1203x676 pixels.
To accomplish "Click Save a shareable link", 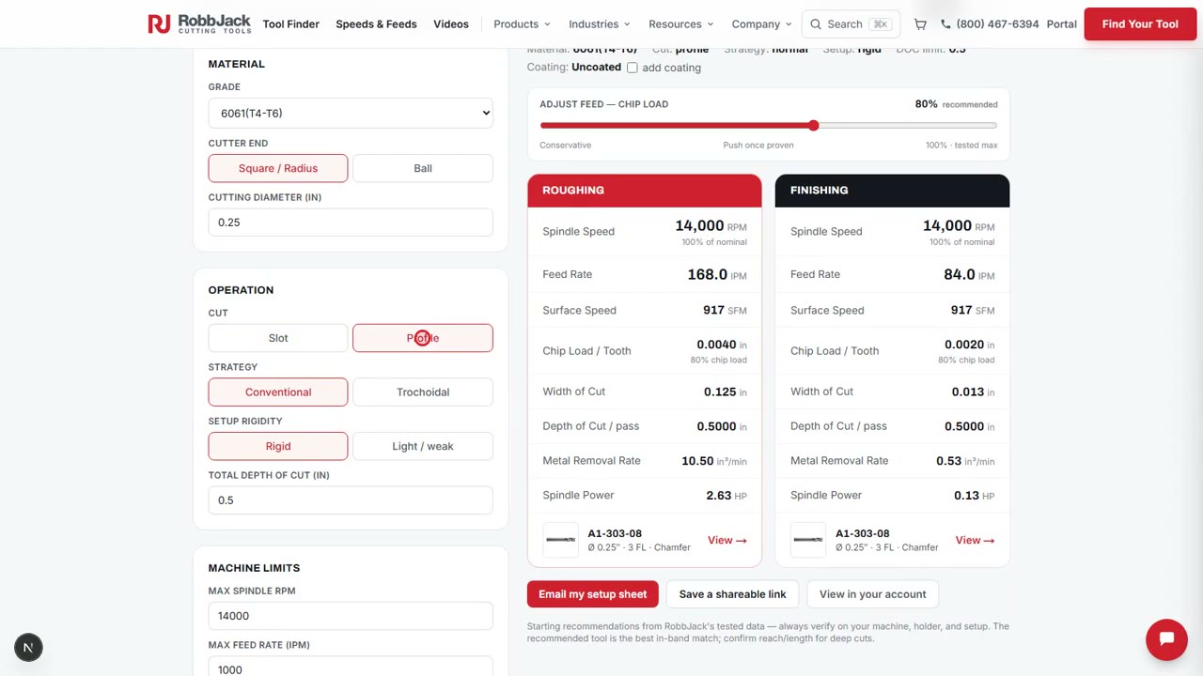I will (732, 594).
